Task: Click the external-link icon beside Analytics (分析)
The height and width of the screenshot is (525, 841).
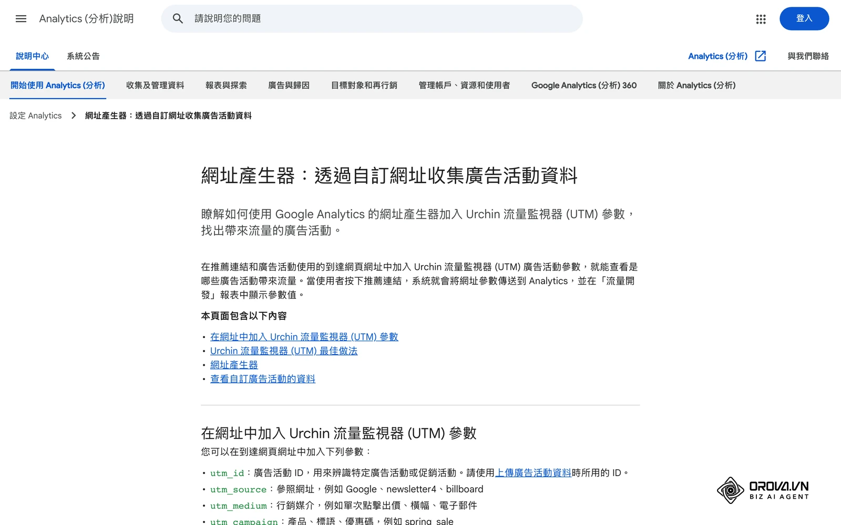Action: pos(761,56)
